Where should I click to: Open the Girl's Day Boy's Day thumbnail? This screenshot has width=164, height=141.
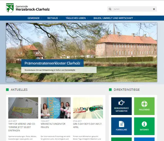88,108
